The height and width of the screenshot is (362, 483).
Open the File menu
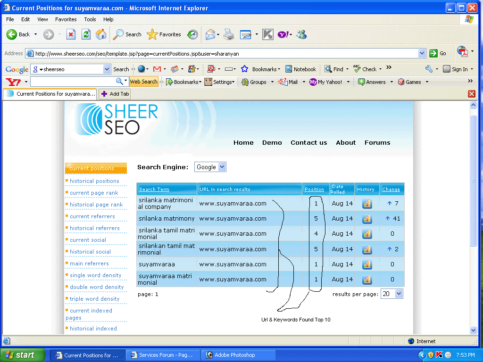10,19
